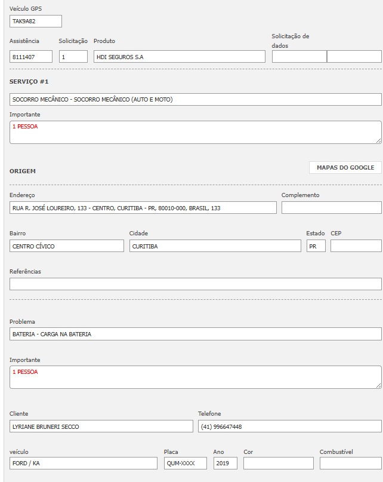Click the first Importante text area

(195, 133)
